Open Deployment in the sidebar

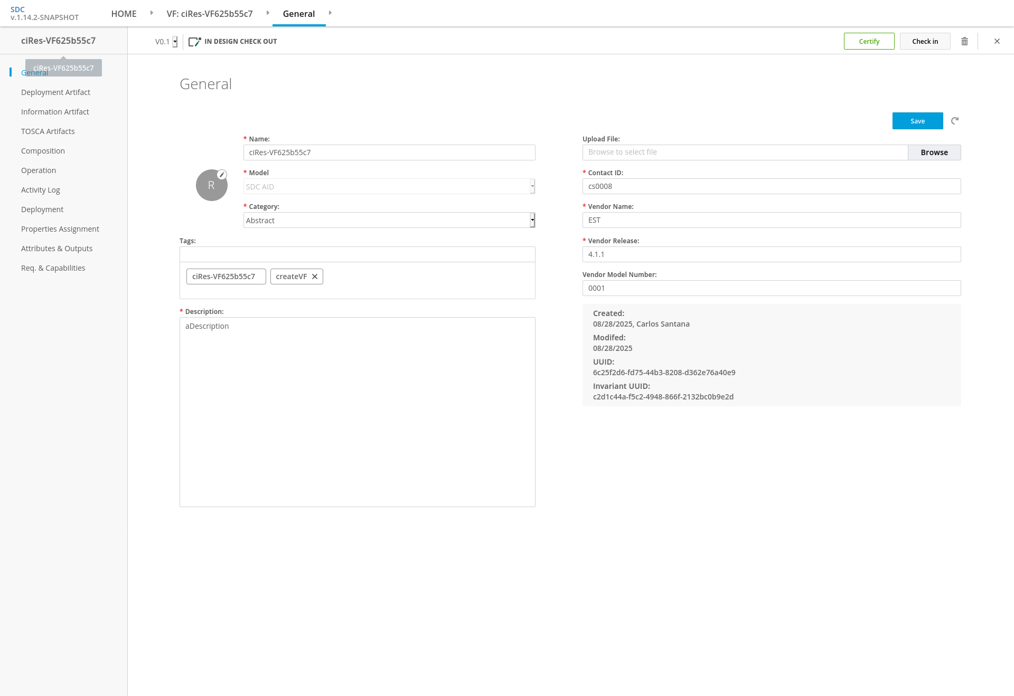click(42, 209)
